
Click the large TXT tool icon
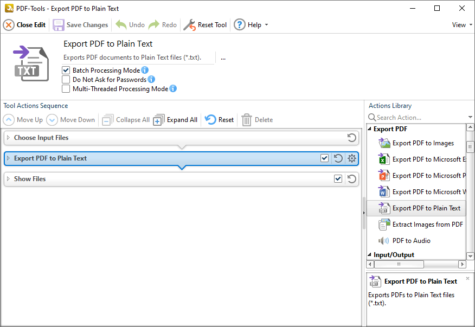click(31, 63)
